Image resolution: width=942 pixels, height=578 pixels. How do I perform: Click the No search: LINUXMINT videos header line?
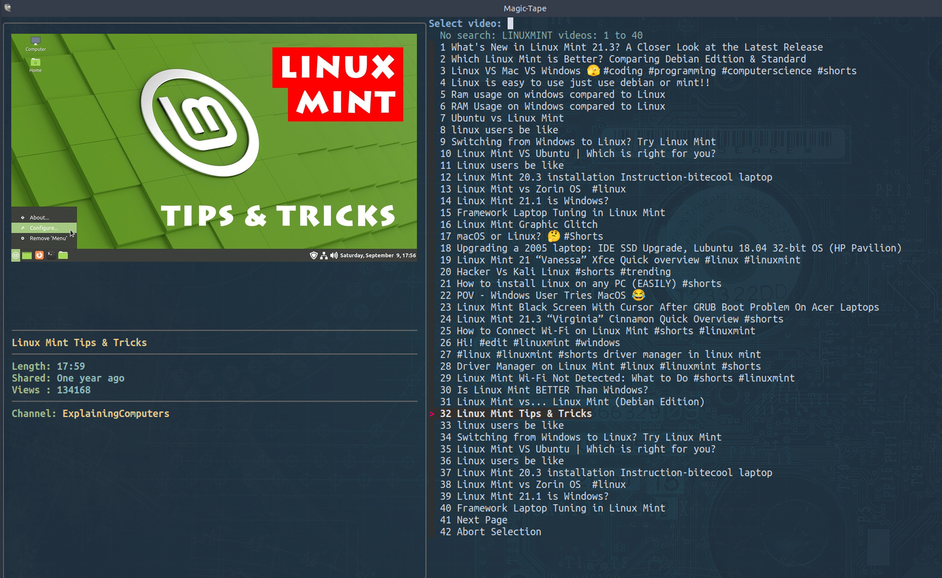click(x=541, y=35)
